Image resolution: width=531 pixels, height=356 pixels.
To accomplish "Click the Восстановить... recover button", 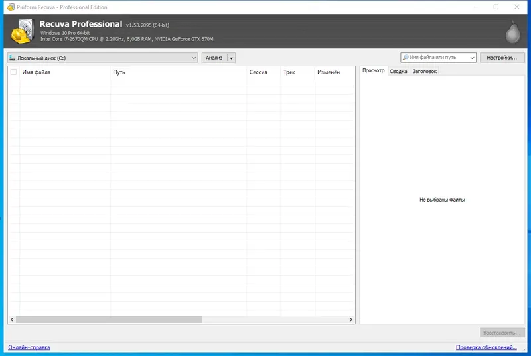I will [502, 333].
